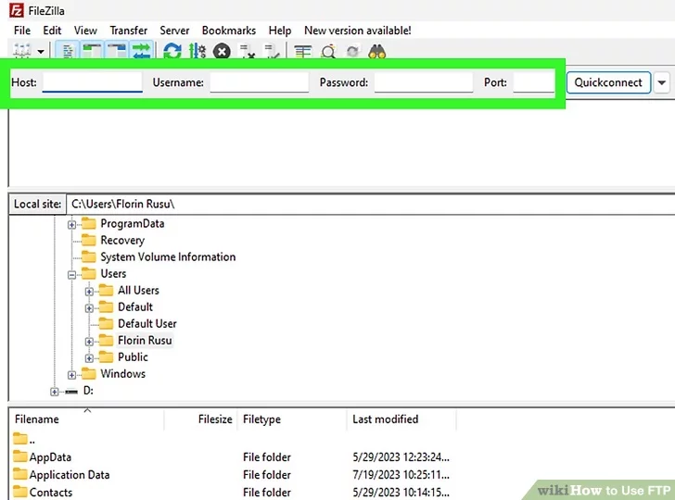This screenshot has width=675, height=500.
Task: Click New version available! menu item
Action: coord(357,31)
